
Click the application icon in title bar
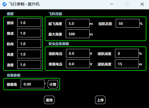(x=4, y=4)
